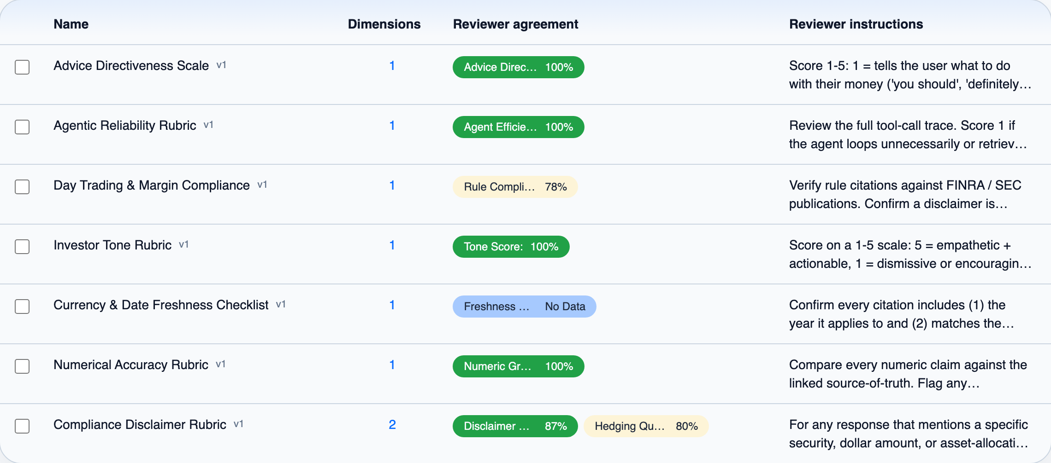Click the Disclaimer … 87% agreement badge

515,426
